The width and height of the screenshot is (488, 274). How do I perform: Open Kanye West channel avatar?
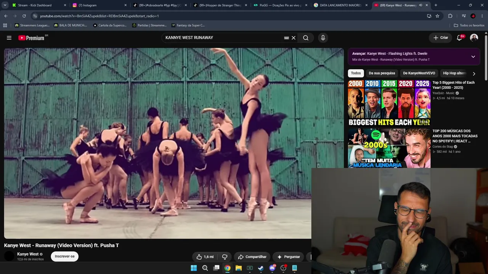9,256
